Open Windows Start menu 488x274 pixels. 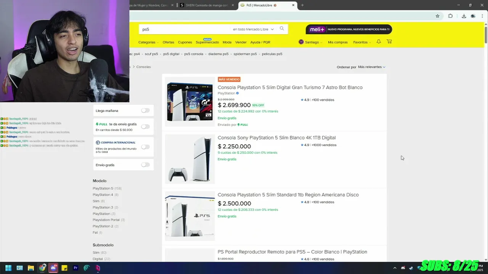point(8,268)
